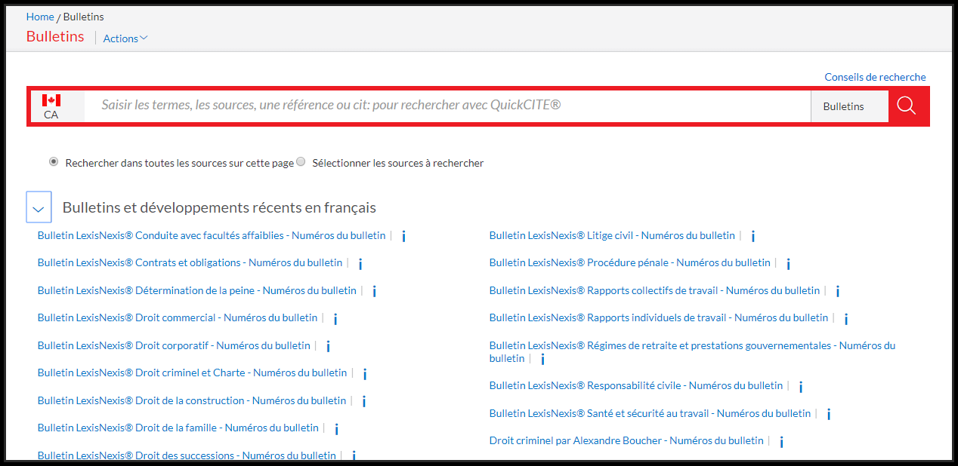
Task: Open info icon for Droit commercial bulletin
Action: tap(335, 318)
